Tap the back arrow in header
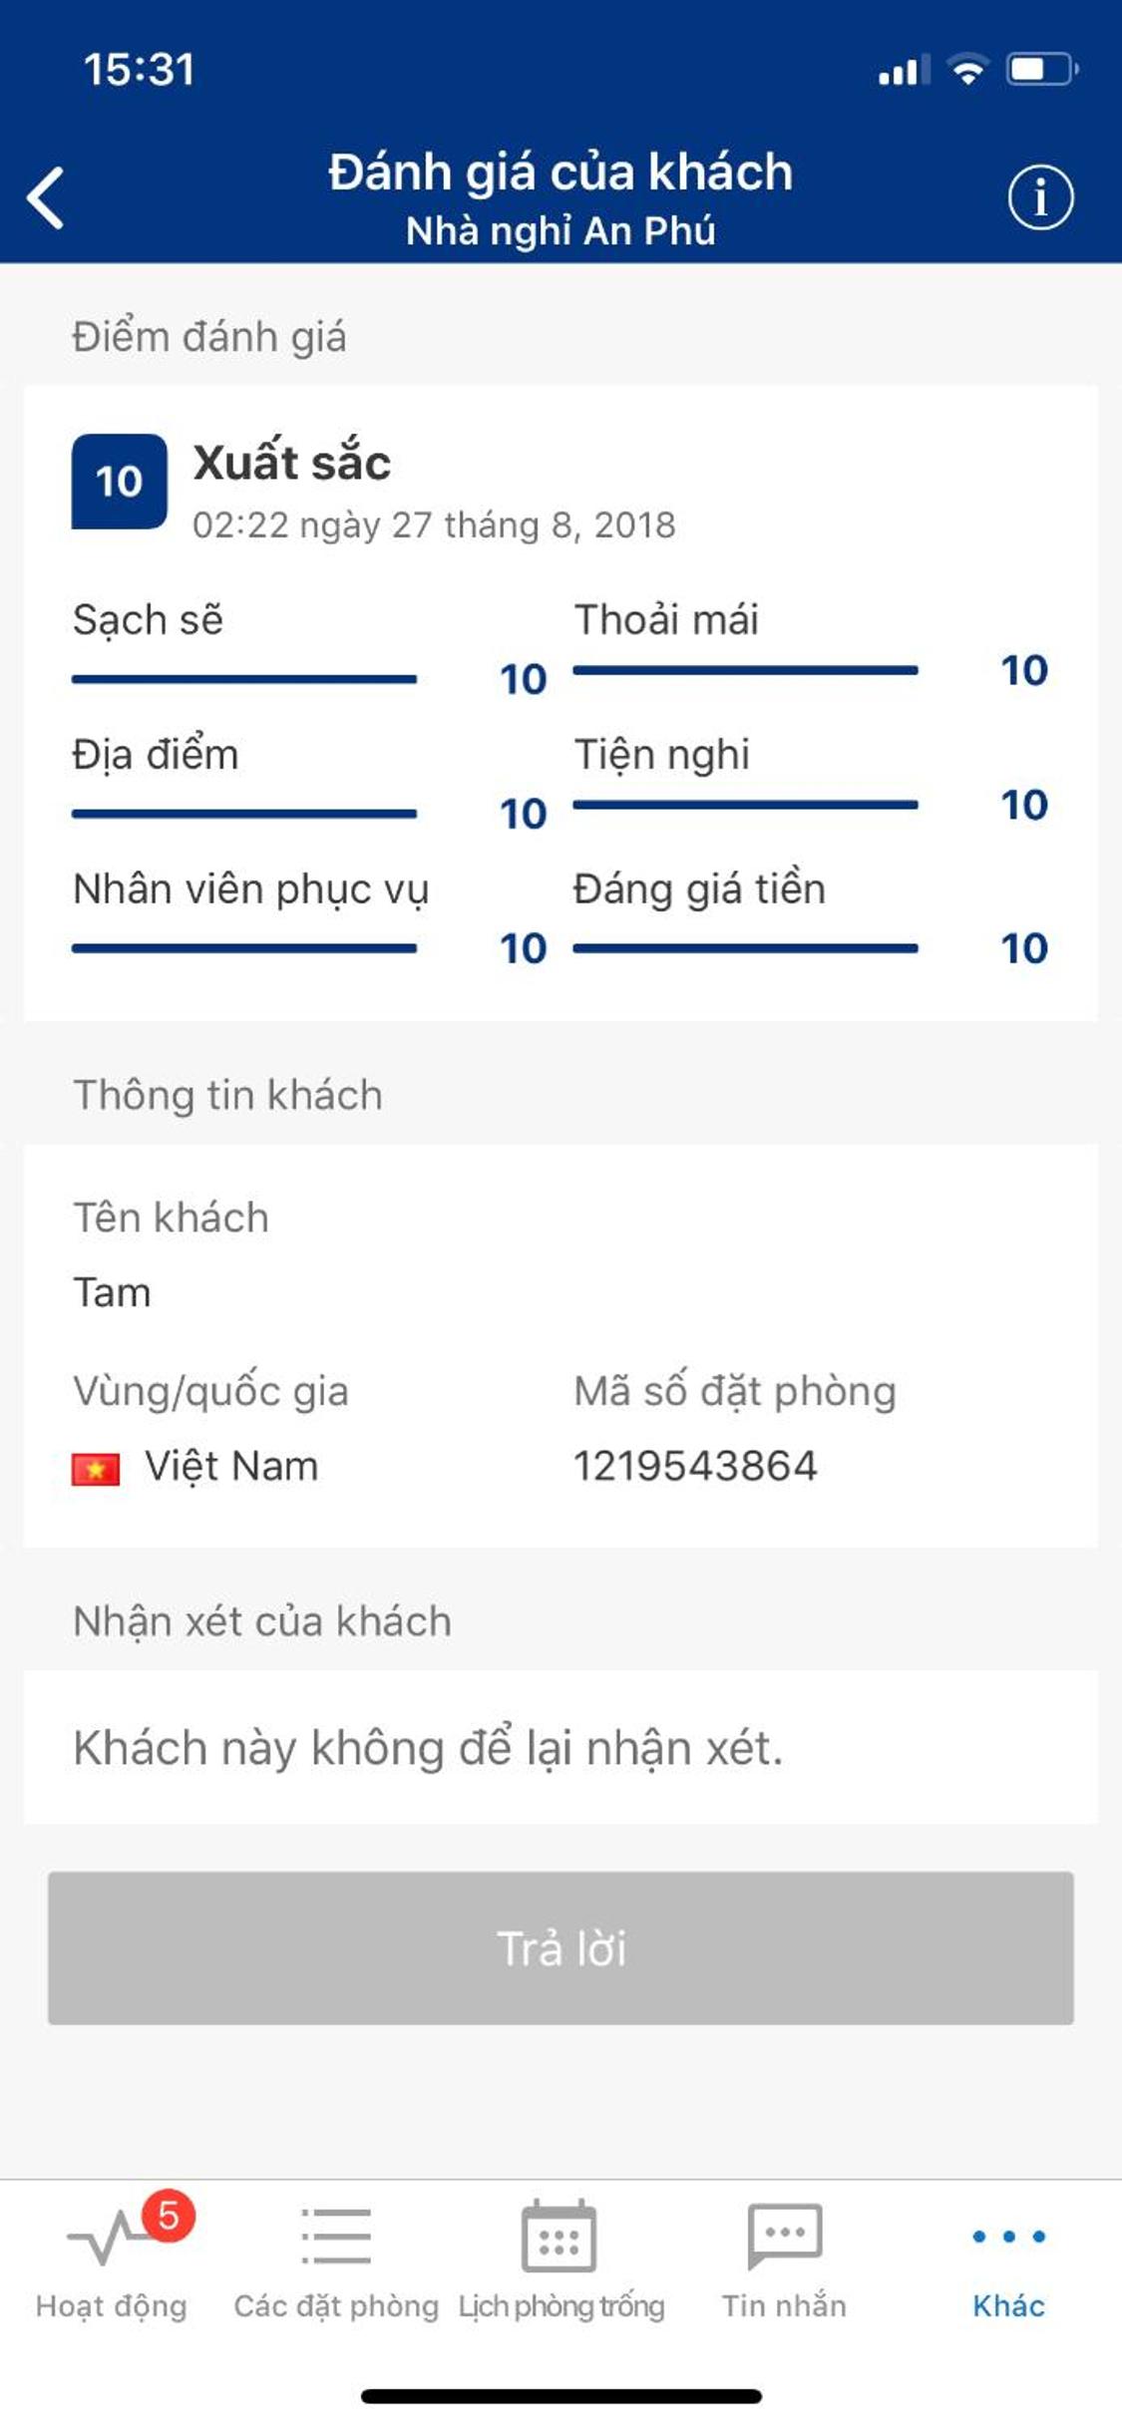Image resolution: width=1122 pixels, height=2428 pixels. [x=46, y=197]
